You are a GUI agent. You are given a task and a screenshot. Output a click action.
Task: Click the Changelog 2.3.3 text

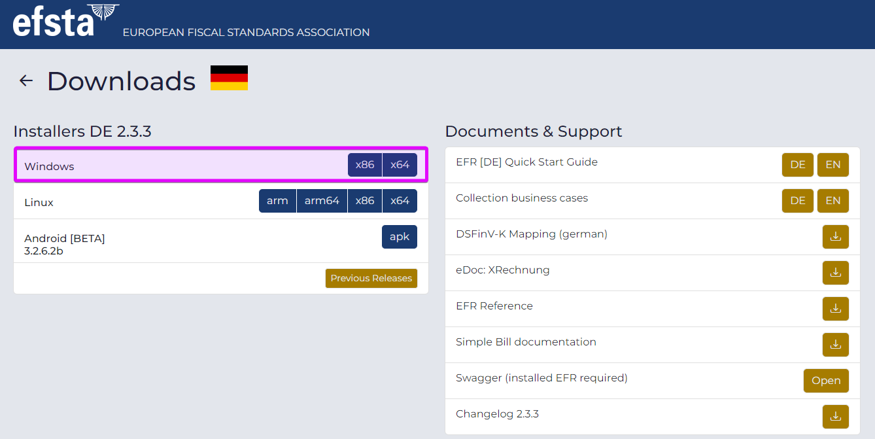point(497,413)
